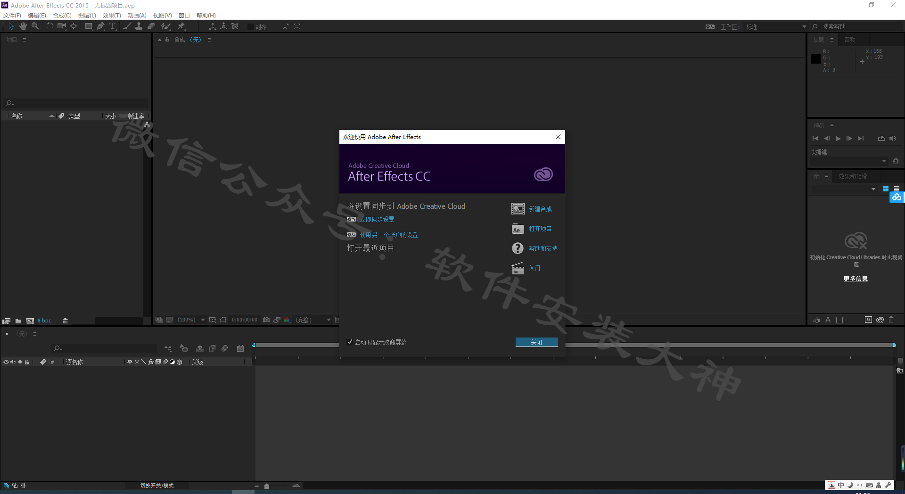Create new folder in Project panel
This screenshot has width=905, height=494.
pos(18,321)
